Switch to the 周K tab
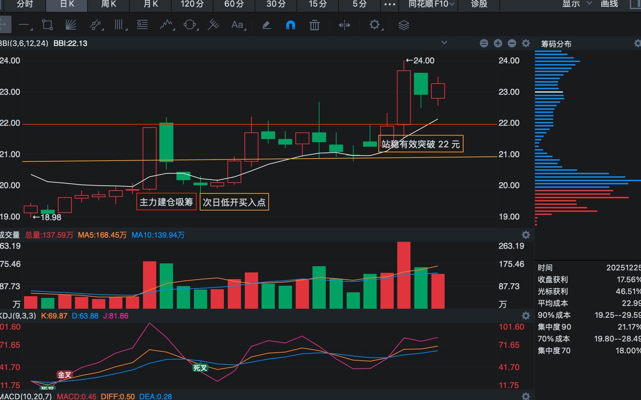Viewport: 641px width, 400px height. click(x=108, y=4)
